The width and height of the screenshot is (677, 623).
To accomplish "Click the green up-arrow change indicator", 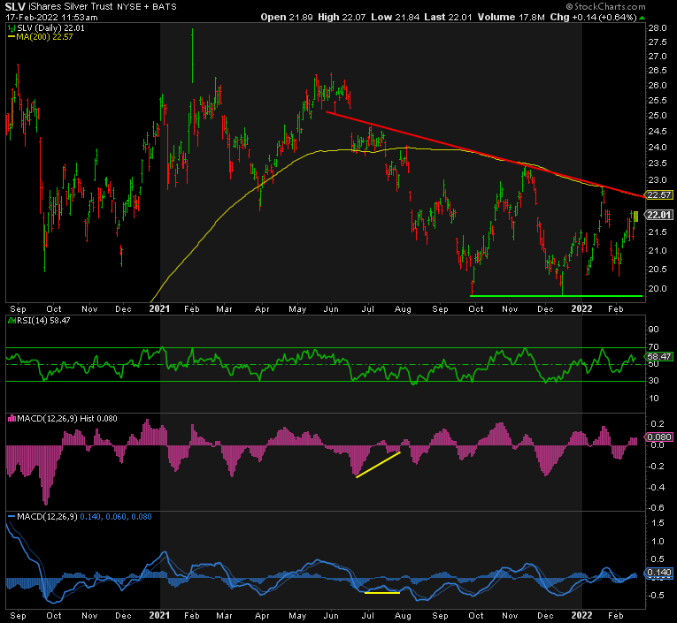I will click(x=642, y=18).
